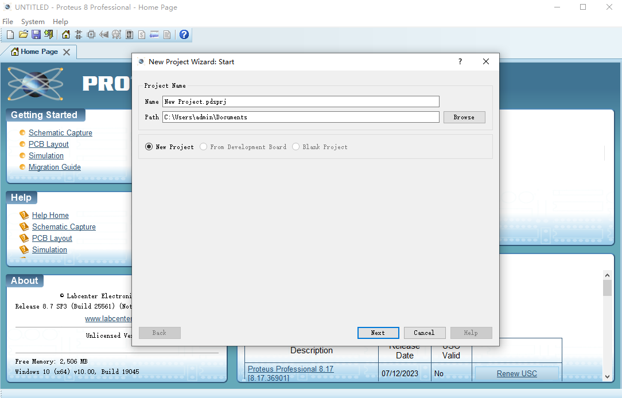Open the Help Home link
This screenshot has width=622, height=398.
(50, 215)
